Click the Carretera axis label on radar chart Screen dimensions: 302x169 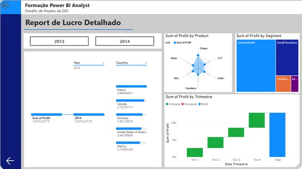(x=191, y=88)
